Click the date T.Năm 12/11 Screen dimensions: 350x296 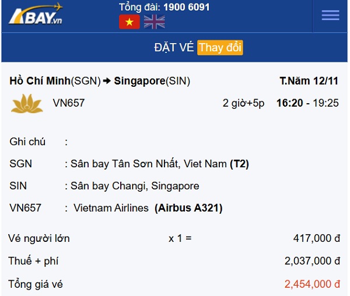coord(309,80)
